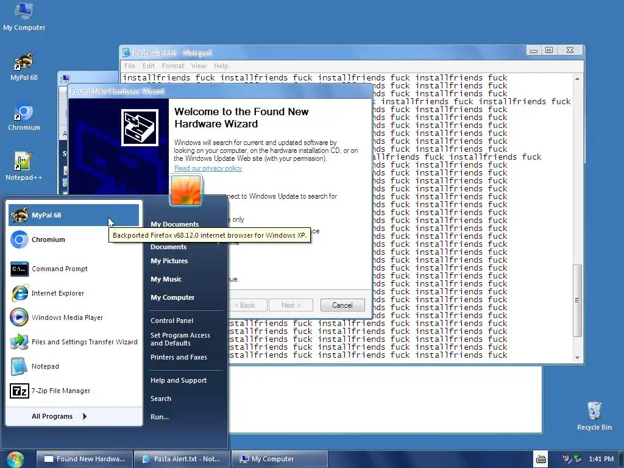Open My Pictures folder

169,261
